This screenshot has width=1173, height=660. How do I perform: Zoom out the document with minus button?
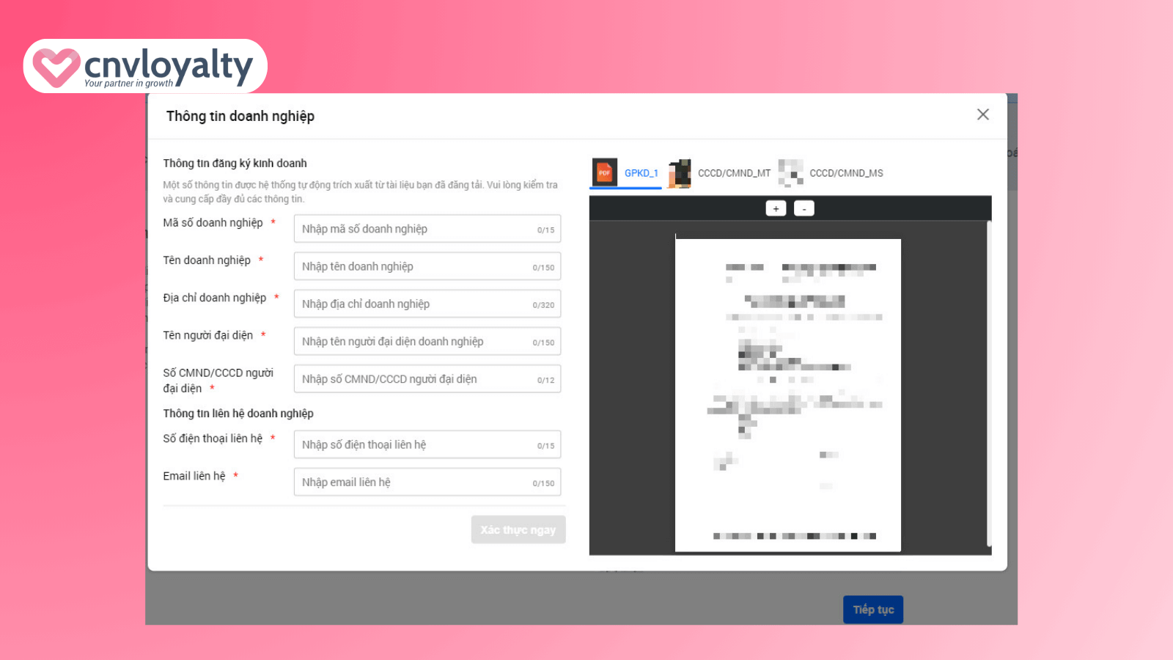tap(804, 209)
